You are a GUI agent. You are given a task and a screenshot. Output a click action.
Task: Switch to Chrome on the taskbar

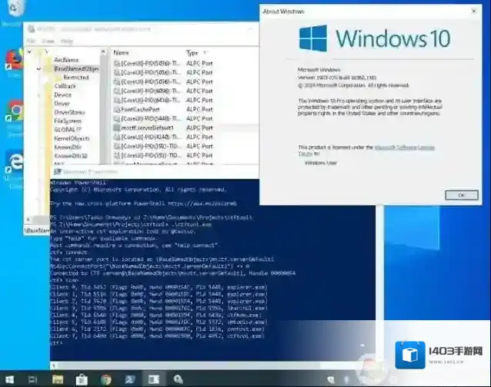coord(106,379)
